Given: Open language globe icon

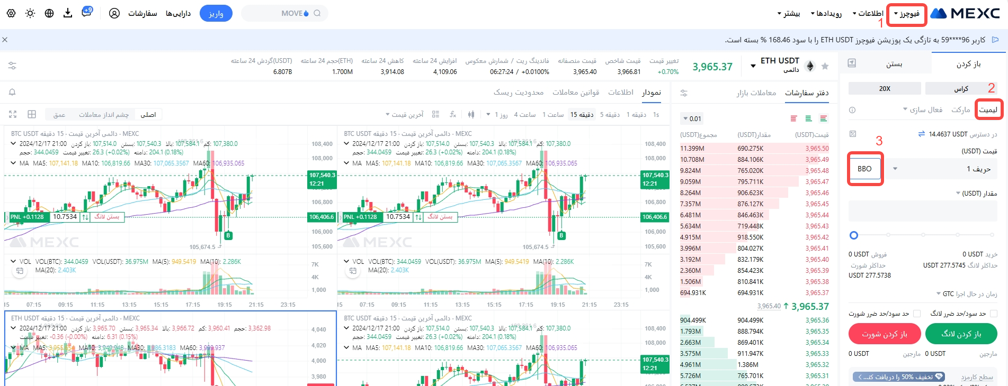Looking at the screenshot, I should coord(49,13).
